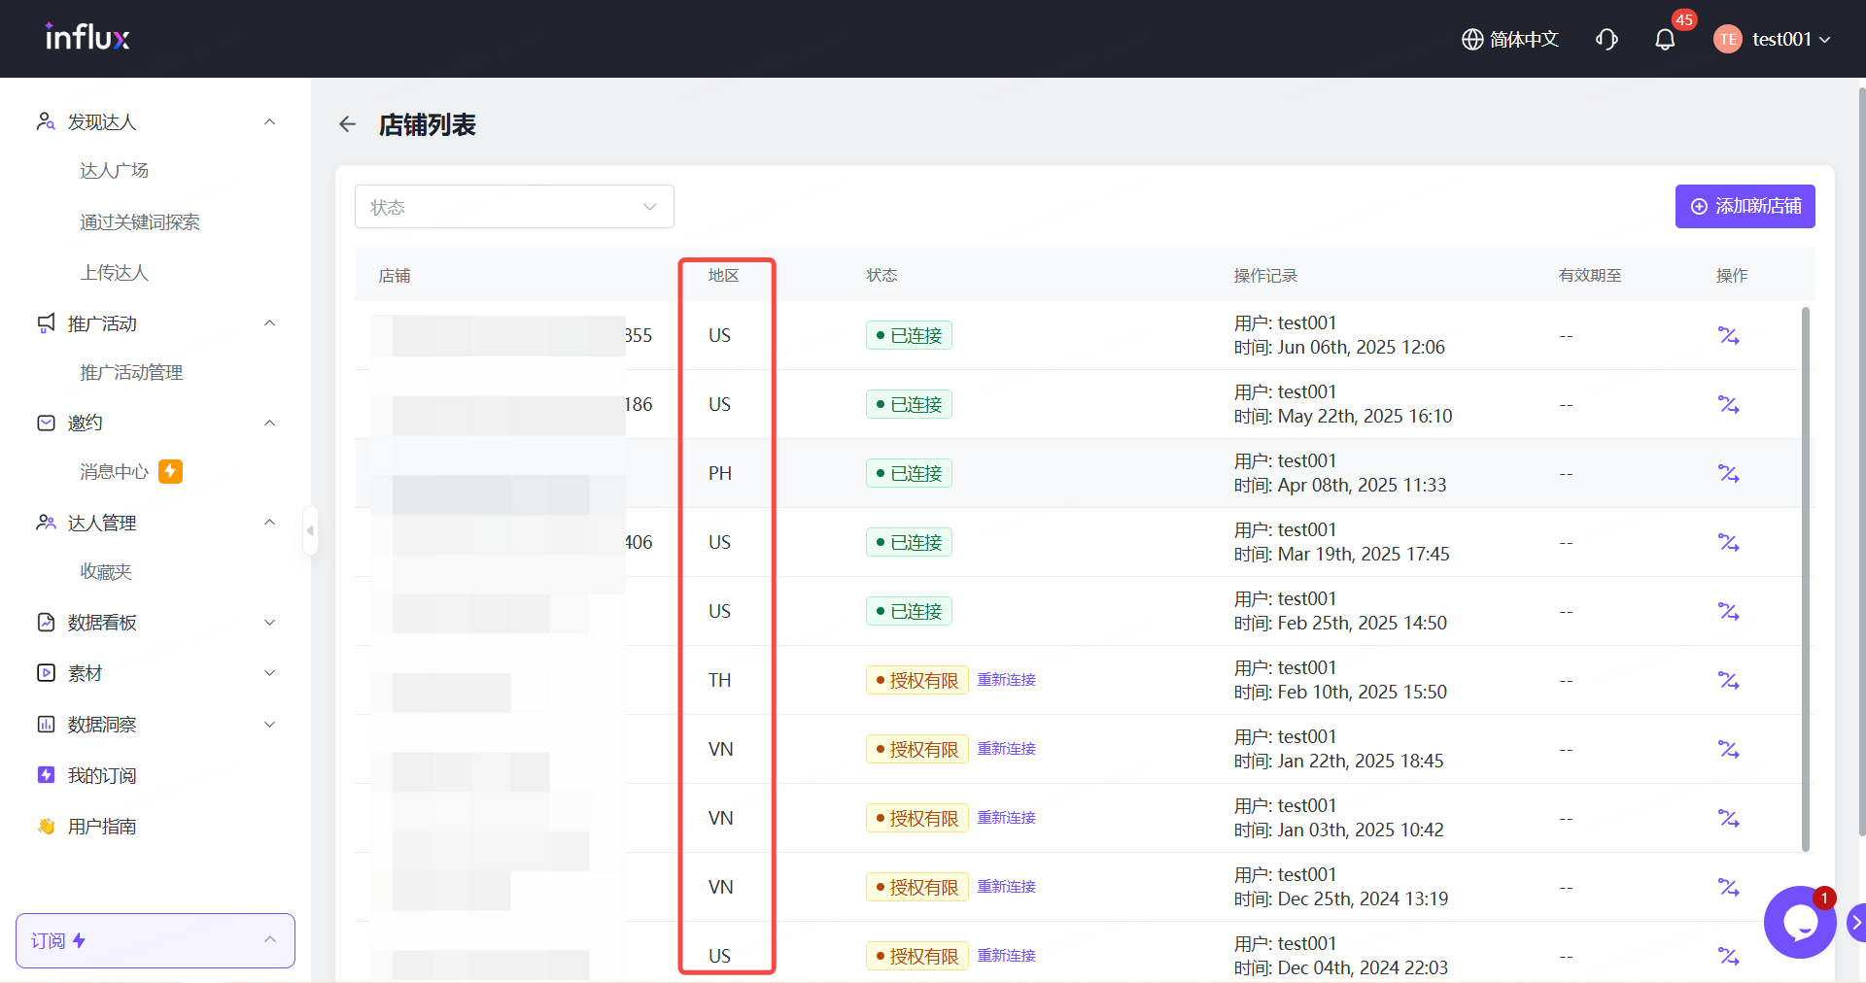
Task: Collapse the left sidebar using handle
Action: click(310, 530)
